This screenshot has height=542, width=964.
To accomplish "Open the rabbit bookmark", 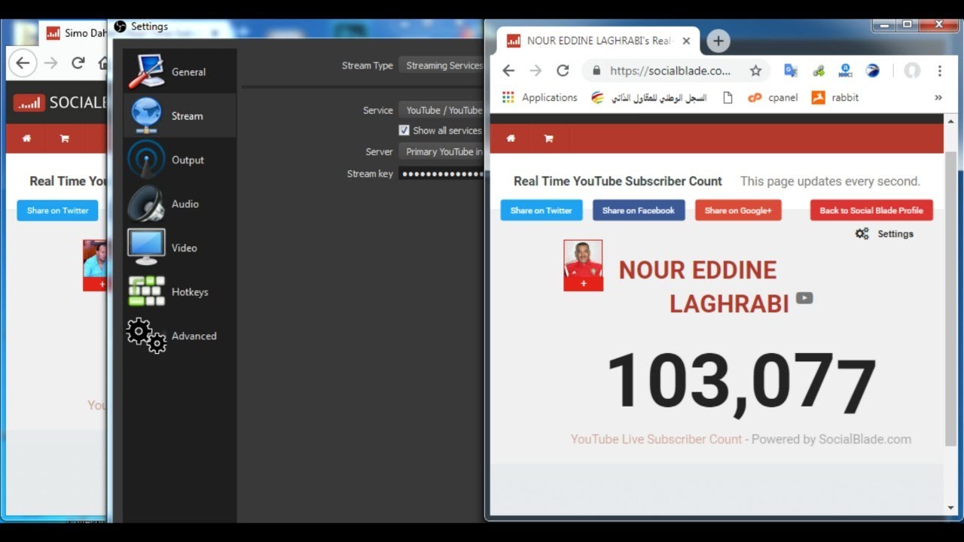I will tap(835, 98).
